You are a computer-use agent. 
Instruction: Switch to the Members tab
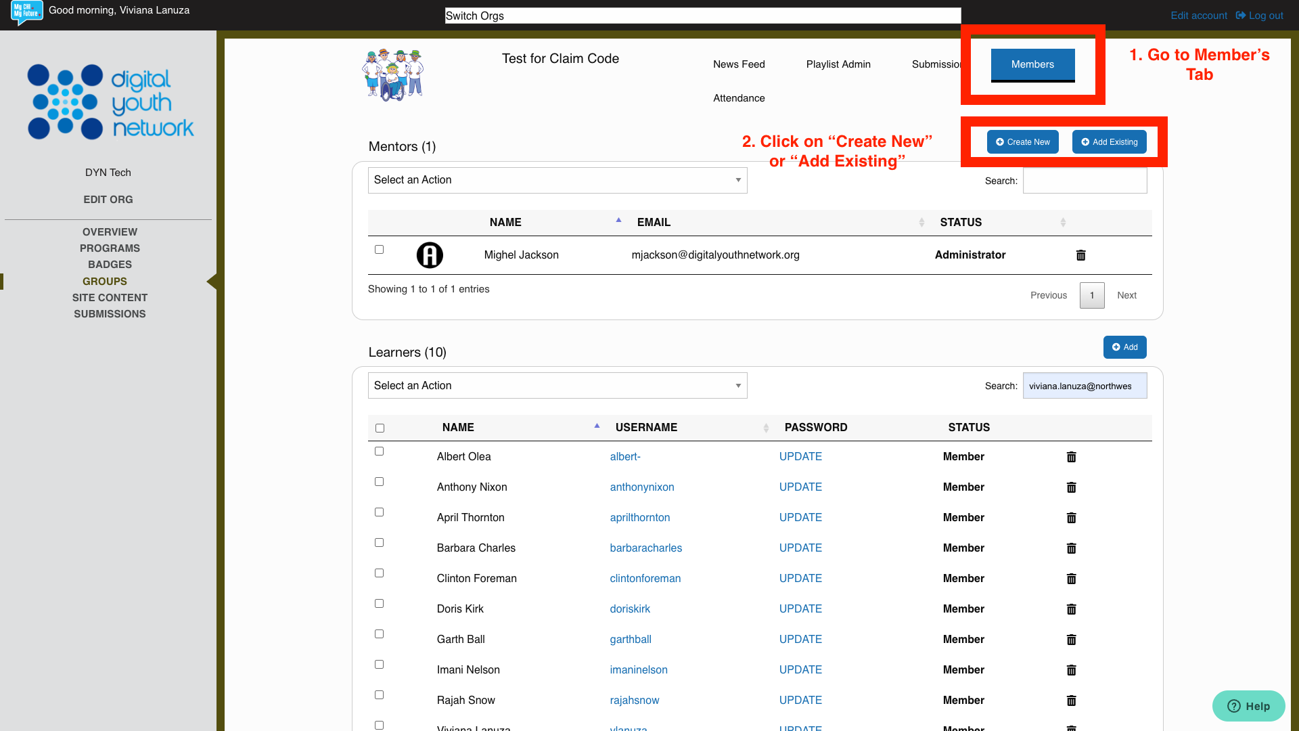pyautogui.click(x=1032, y=64)
